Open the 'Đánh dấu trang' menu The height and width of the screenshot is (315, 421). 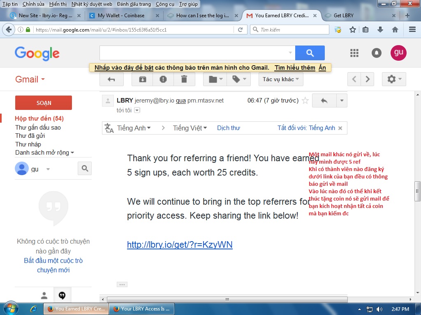click(134, 4)
